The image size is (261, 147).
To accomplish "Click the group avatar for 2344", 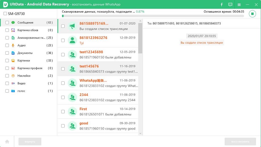I will click(x=72, y=97).
